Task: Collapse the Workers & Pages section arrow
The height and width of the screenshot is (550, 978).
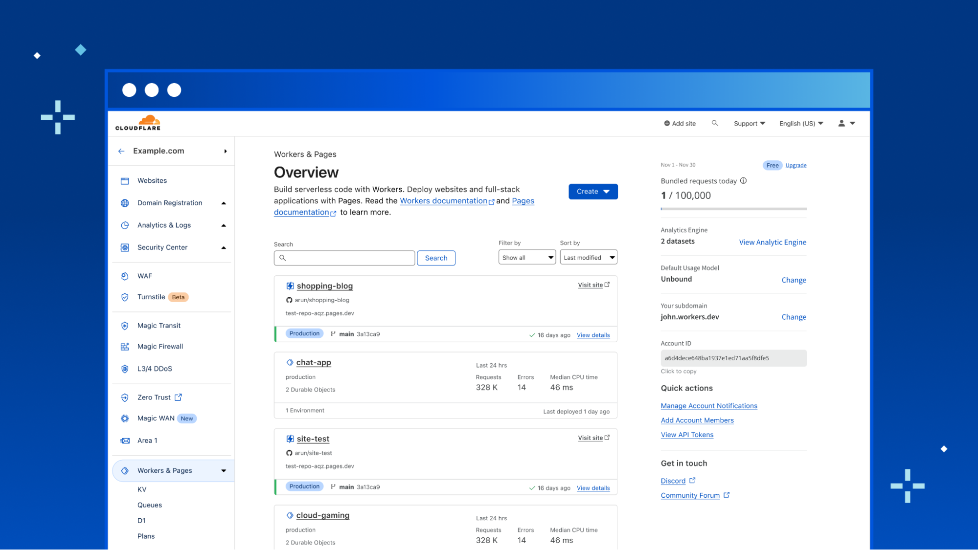Action: coord(224,471)
